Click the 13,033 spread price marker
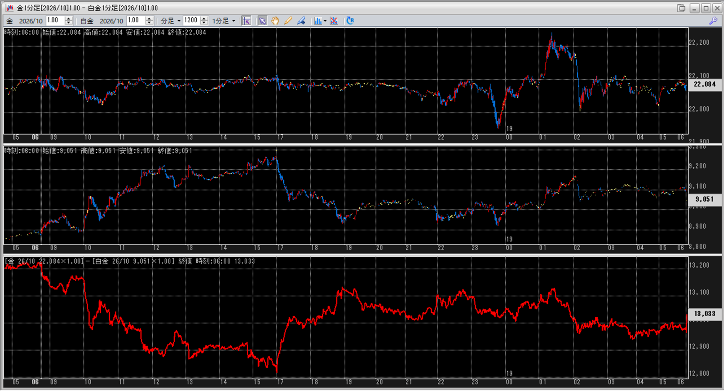Viewport: 724px width, 391px height. click(x=705, y=314)
